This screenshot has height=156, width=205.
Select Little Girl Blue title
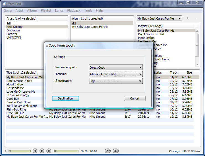pyautogui.click(x=15, y=113)
